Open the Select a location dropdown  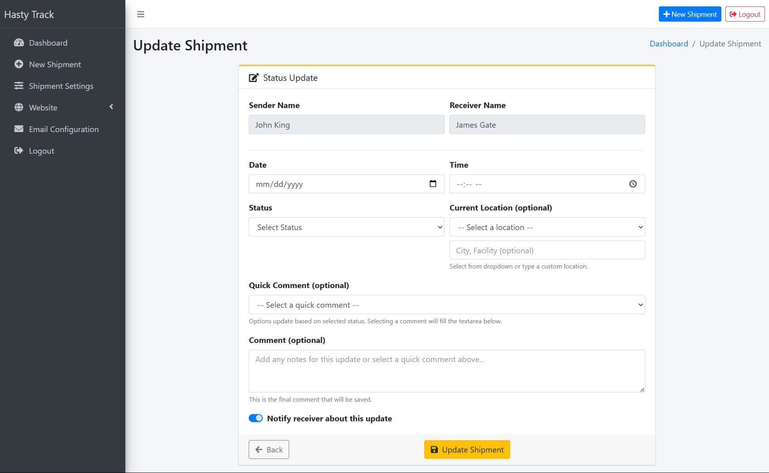point(547,227)
